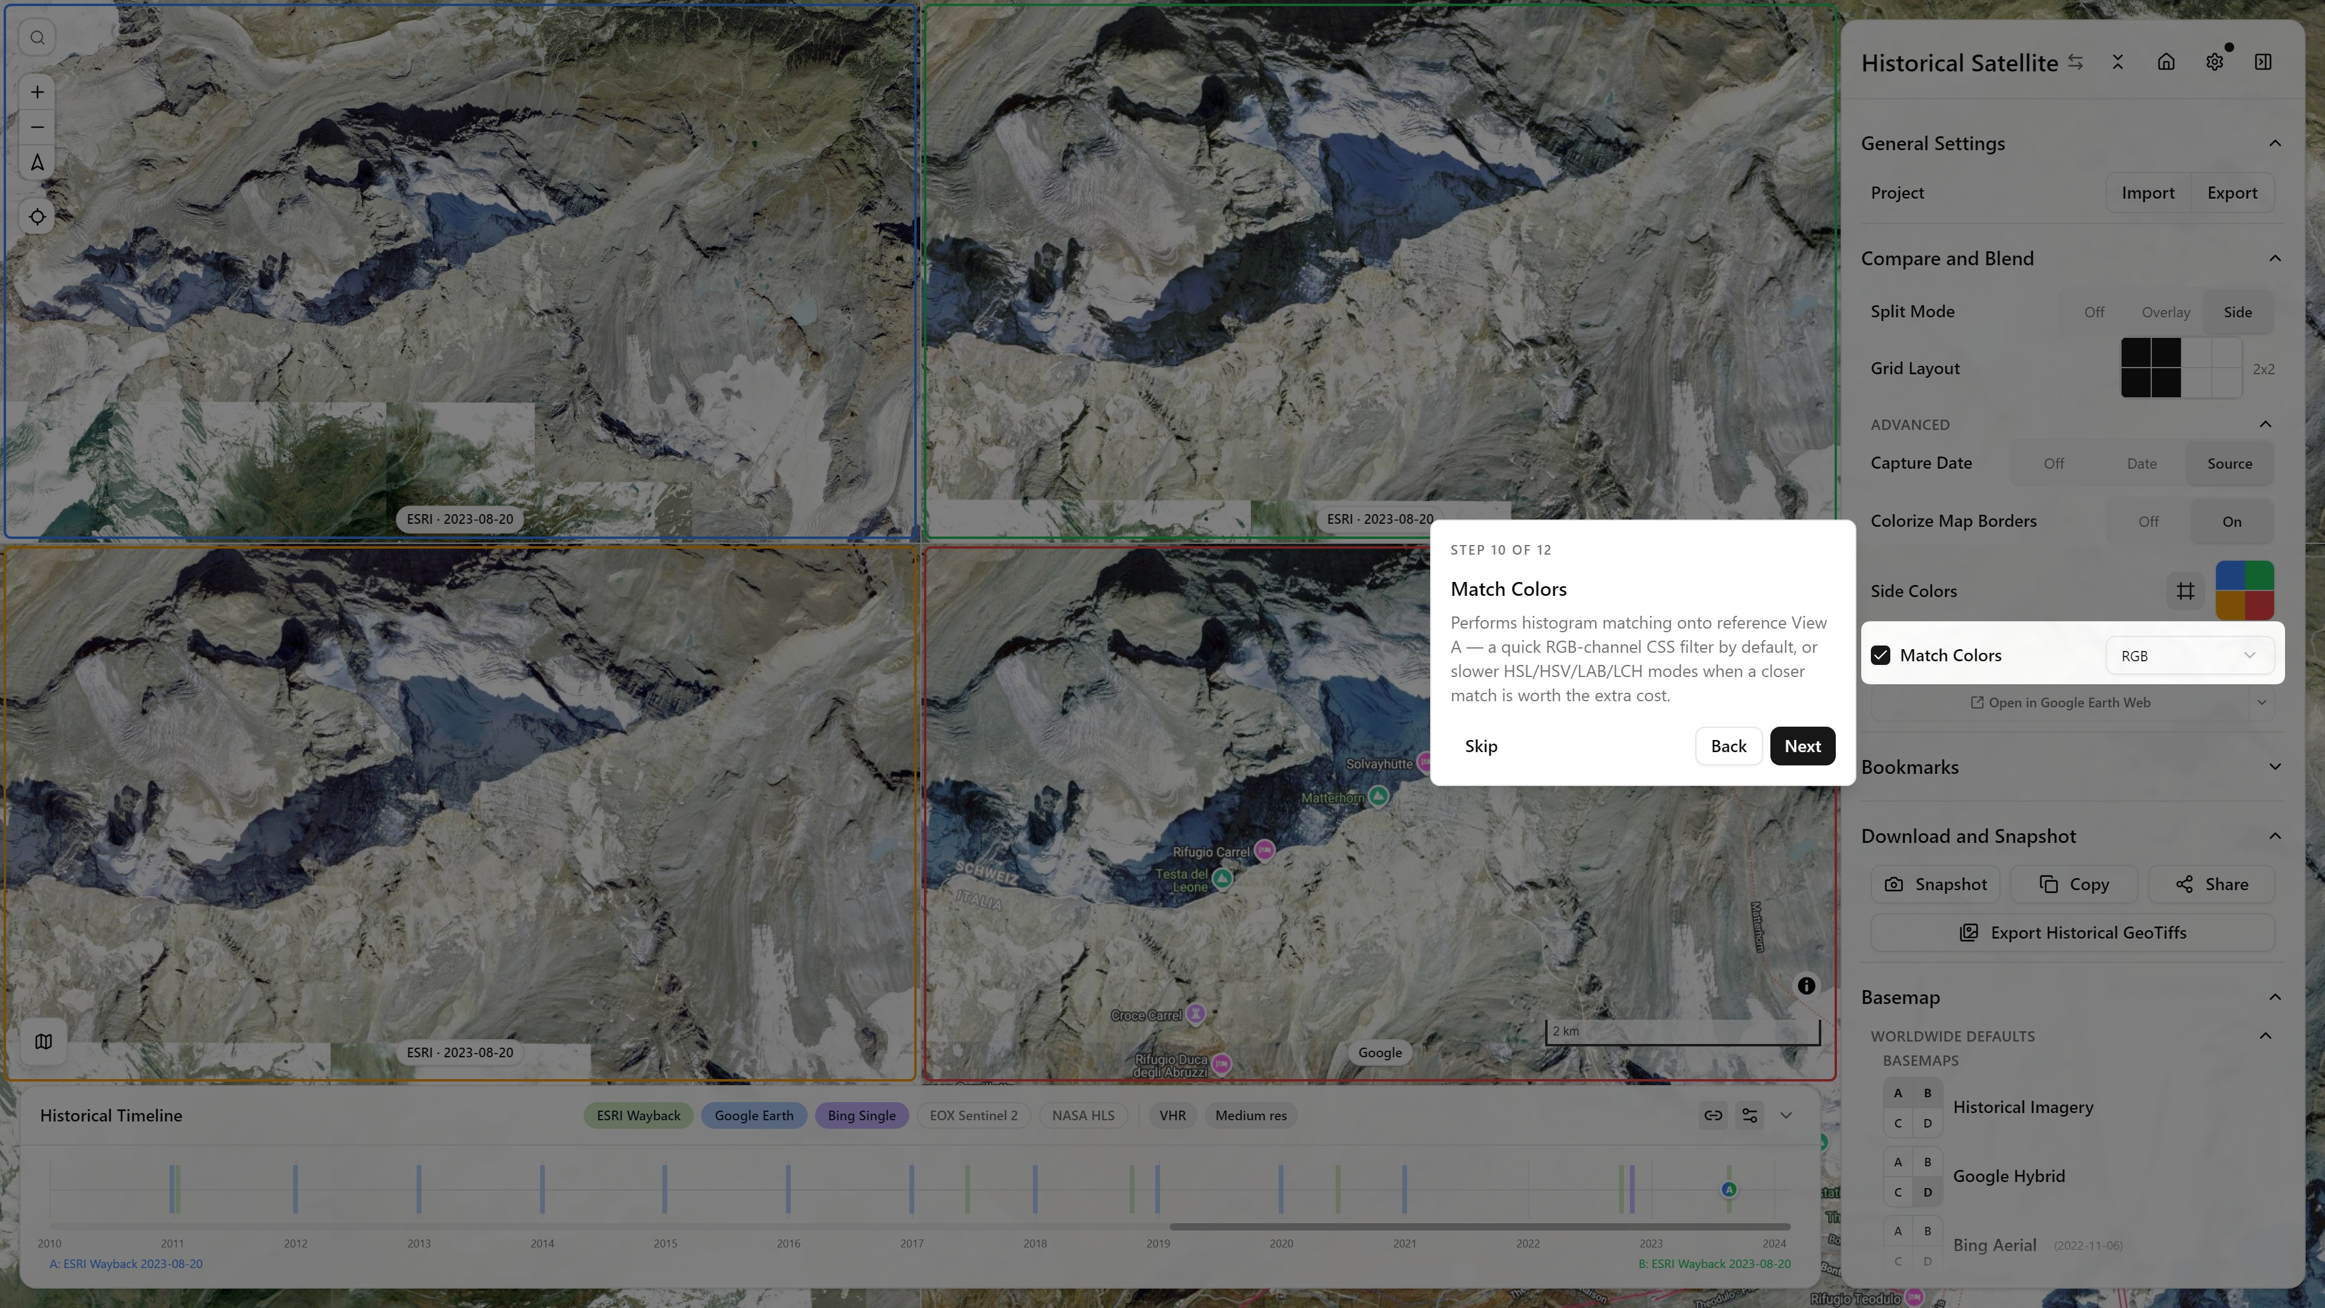2325x1308 pixels.
Task: Click the Testa del Leone marker
Action: (x=1222, y=877)
